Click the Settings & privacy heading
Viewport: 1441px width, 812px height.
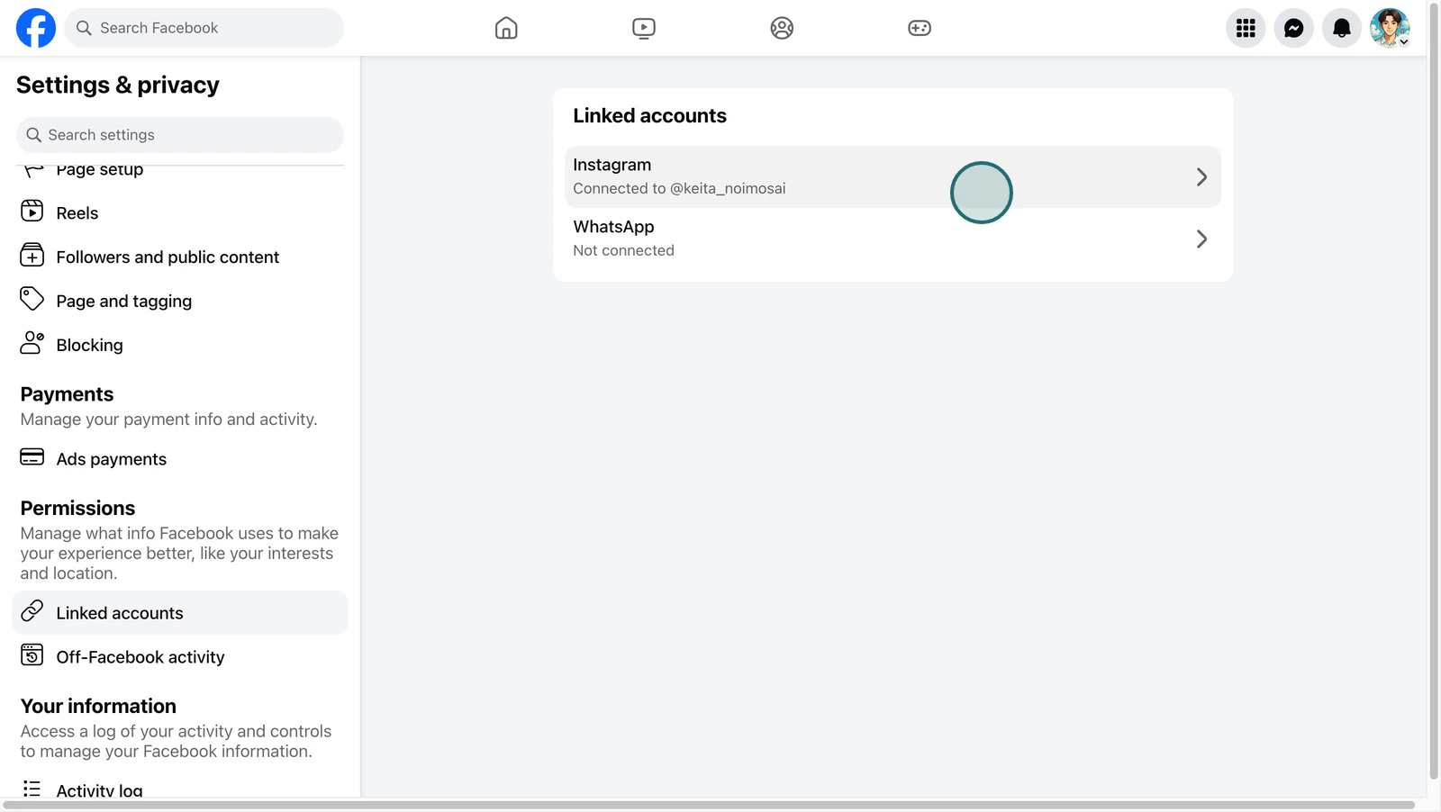coord(118,85)
